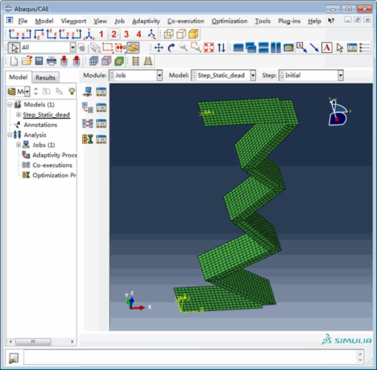Open the Optimization Process Manager
Screen dimensions: 377x370
pyautogui.click(x=101, y=139)
